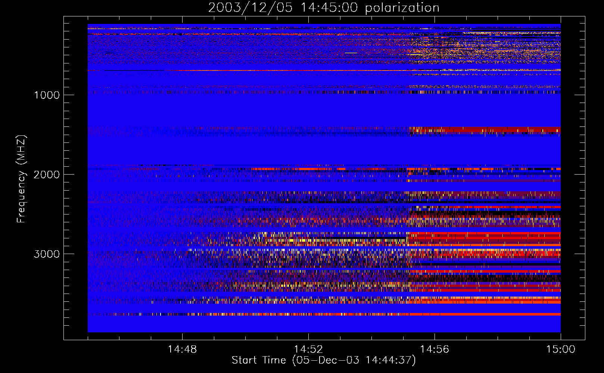Click the 14:48 time tick label
604x373 pixels.
coord(182,350)
